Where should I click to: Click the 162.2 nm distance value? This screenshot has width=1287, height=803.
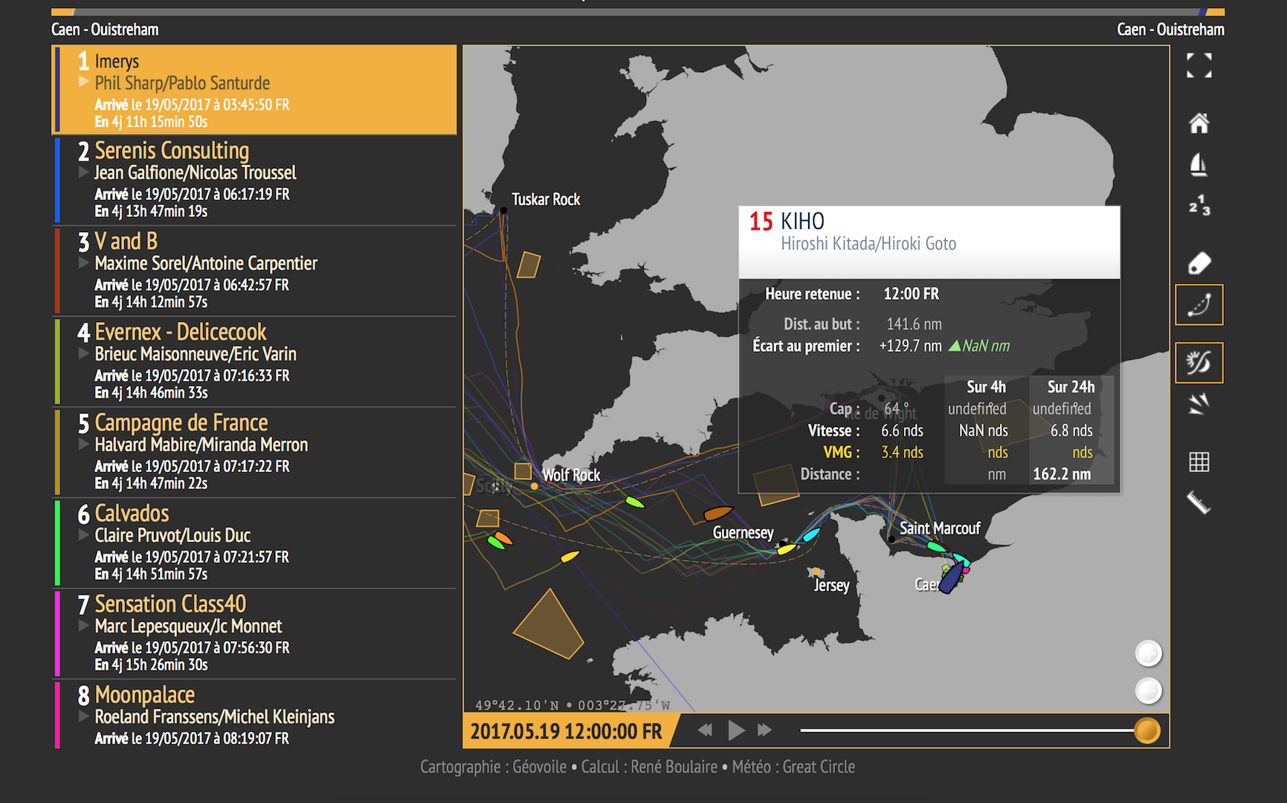click(x=1062, y=474)
